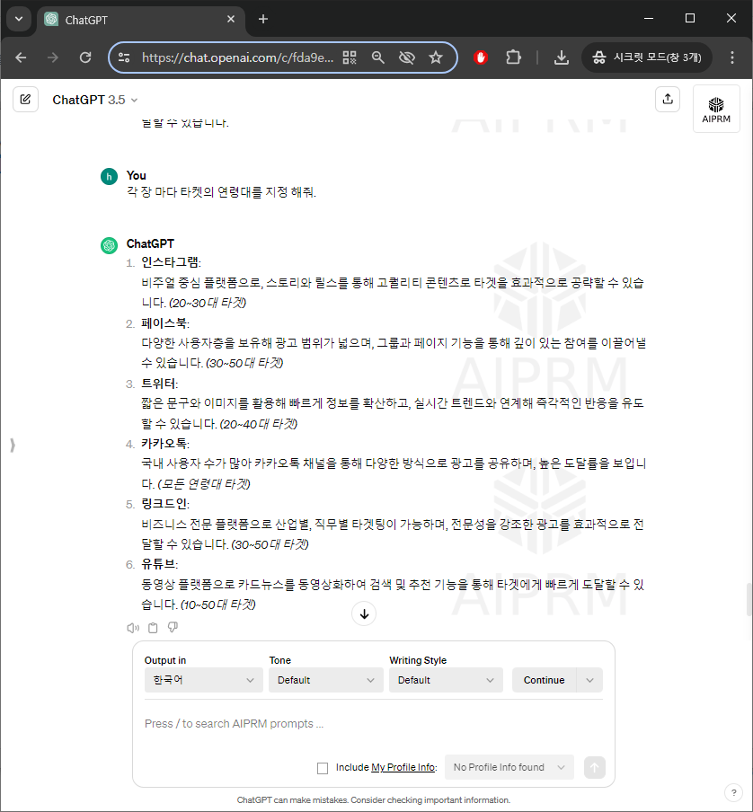Screen dimensions: 753x812
Task: Open the help question mark button
Action: (x=733, y=792)
